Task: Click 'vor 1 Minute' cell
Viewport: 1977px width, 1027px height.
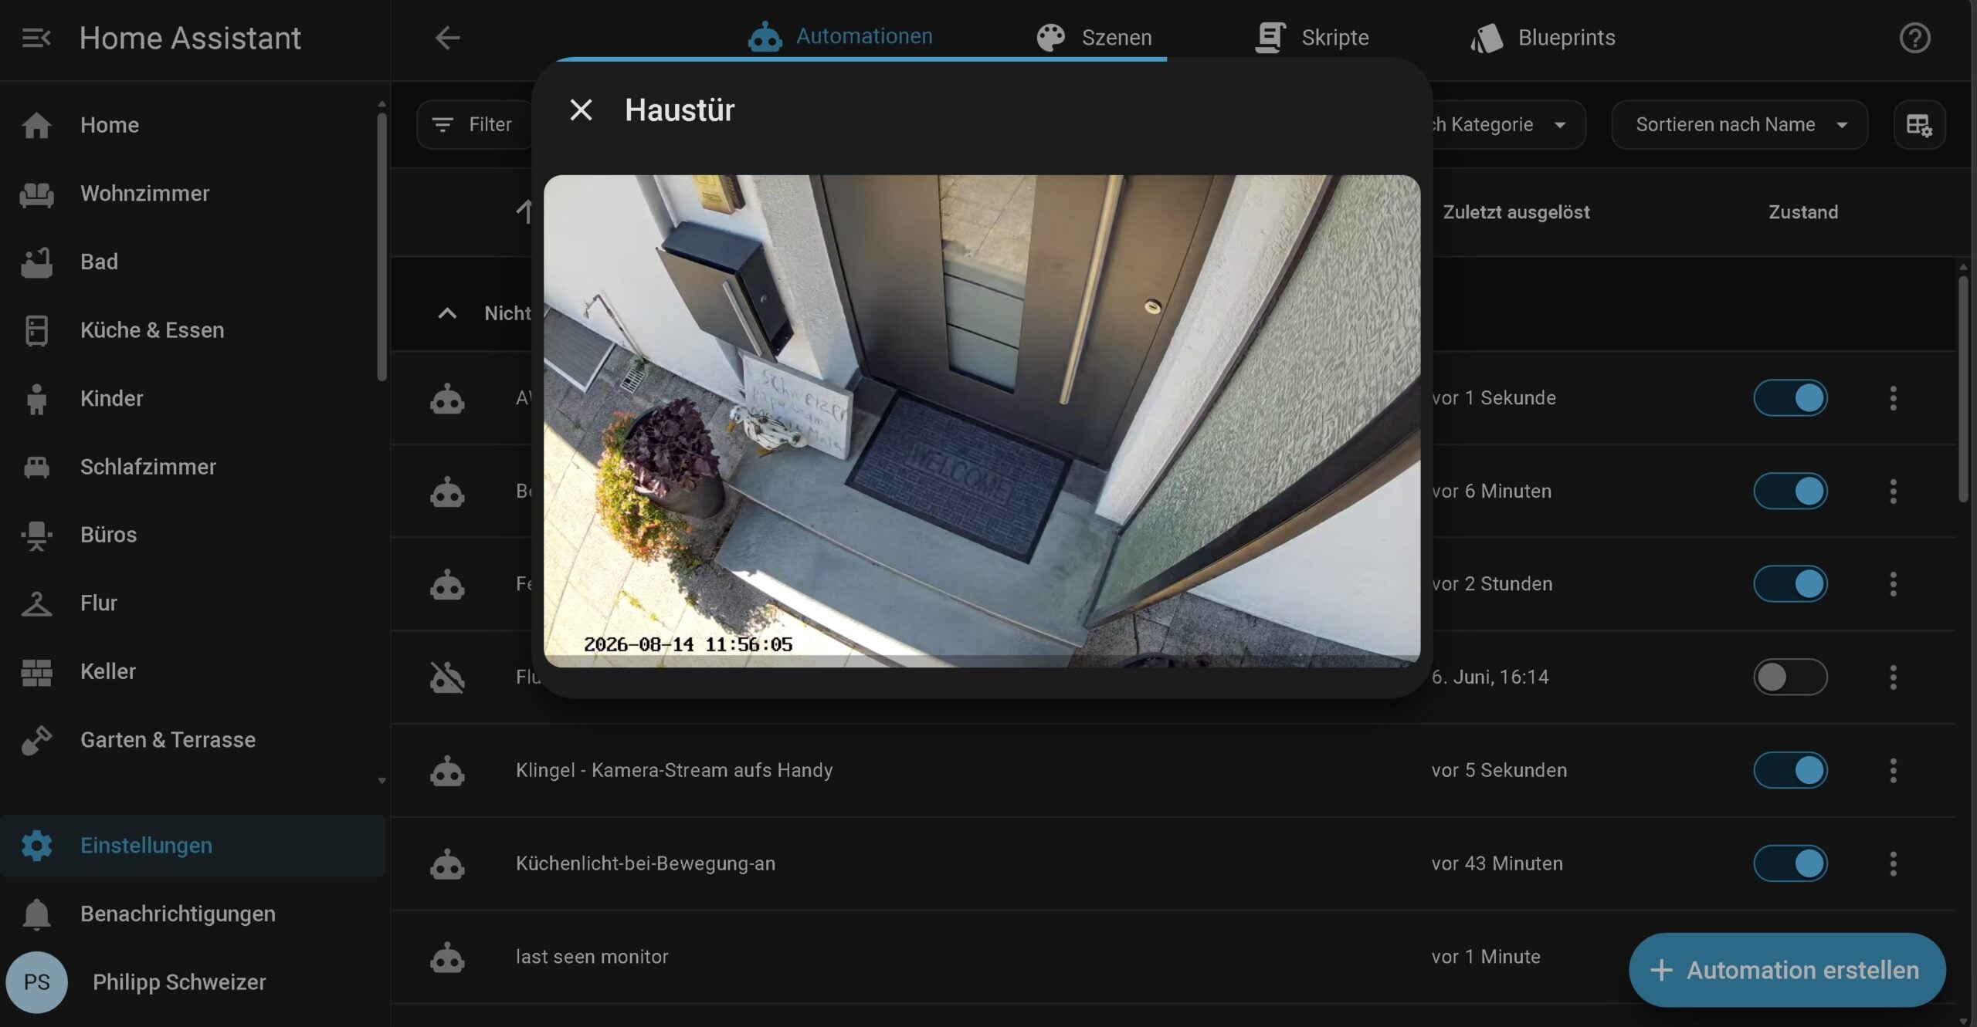Action: [x=1486, y=958]
